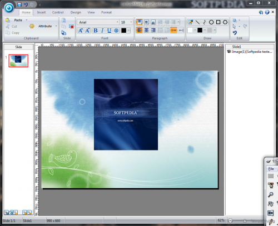The width and height of the screenshot is (278, 226).
Task: Open the font size 18 dropdown
Action: pyautogui.click(x=126, y=22)
